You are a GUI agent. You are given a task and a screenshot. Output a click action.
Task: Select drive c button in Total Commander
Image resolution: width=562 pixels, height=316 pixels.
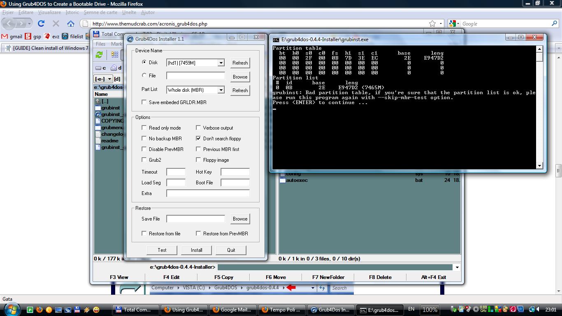[101, 68]
